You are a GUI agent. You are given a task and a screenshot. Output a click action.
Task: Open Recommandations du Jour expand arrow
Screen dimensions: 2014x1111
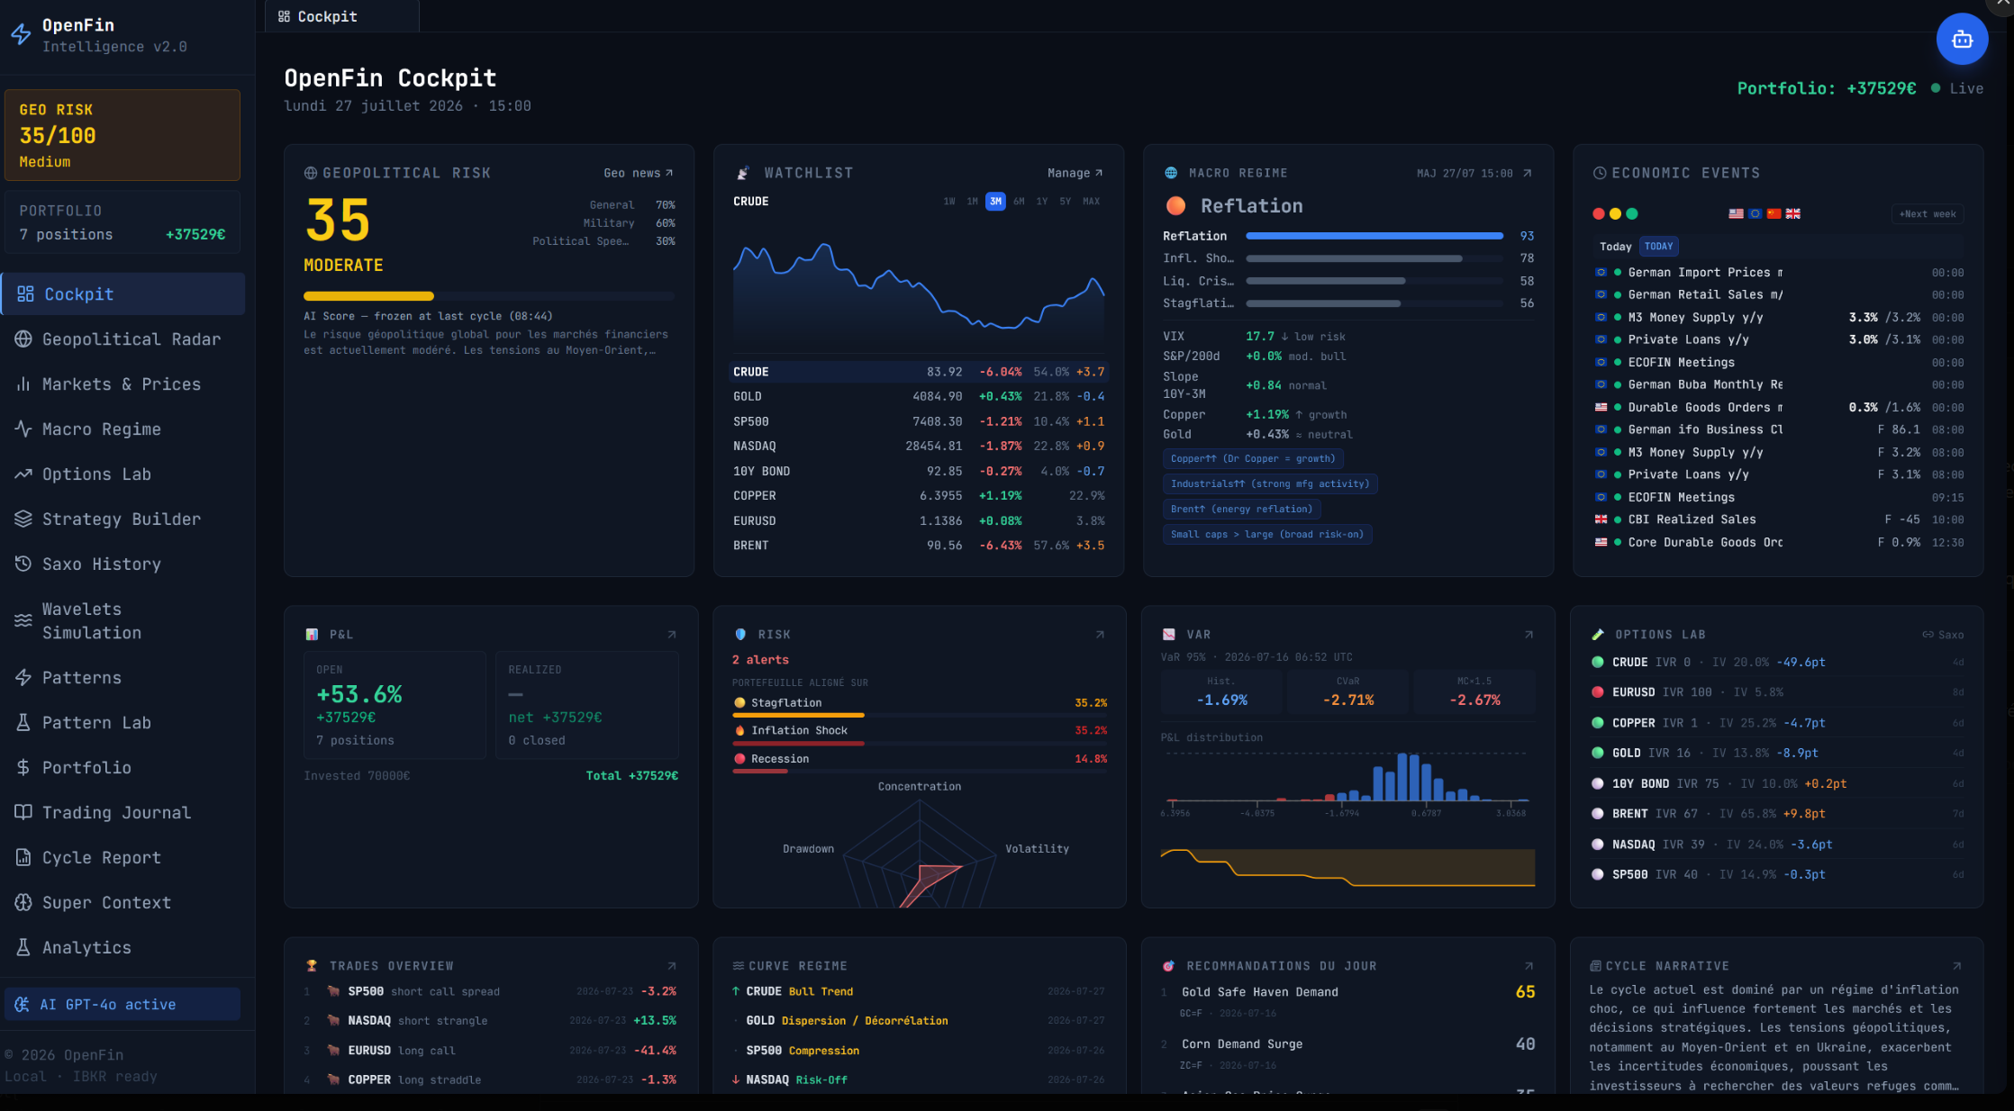(1529, 966)
